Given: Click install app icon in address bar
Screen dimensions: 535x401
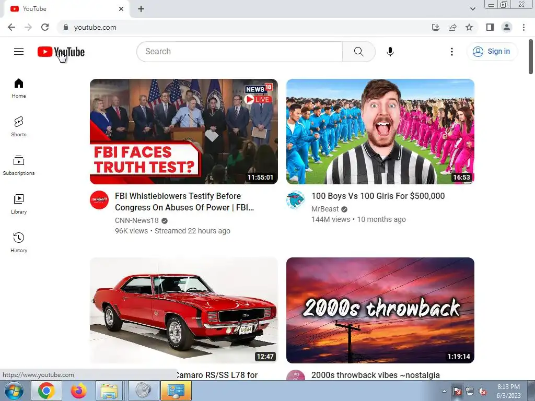Looking at the screenshot, I should click(435, 27).
